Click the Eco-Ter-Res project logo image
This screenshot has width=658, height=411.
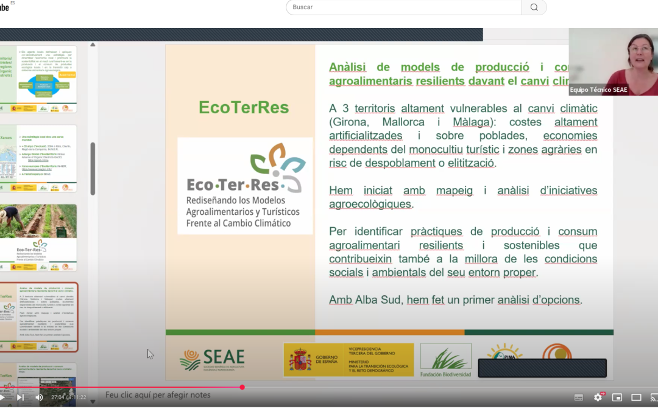(245, 186)
